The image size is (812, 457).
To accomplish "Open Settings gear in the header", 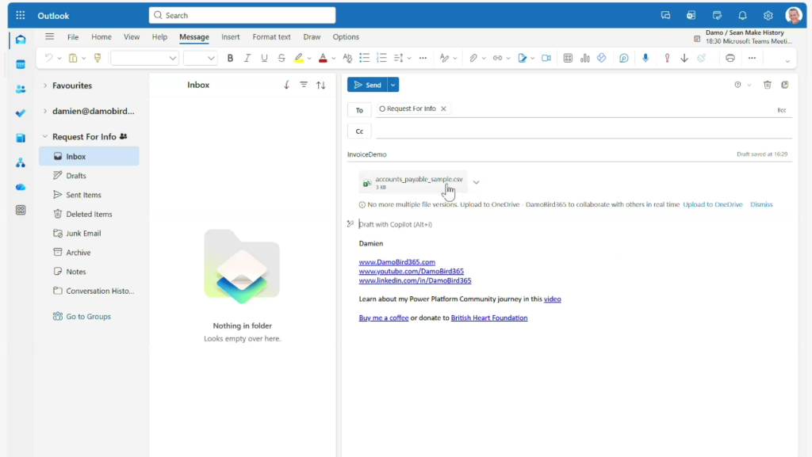I will pyautogui.click(x=768, y=15).
